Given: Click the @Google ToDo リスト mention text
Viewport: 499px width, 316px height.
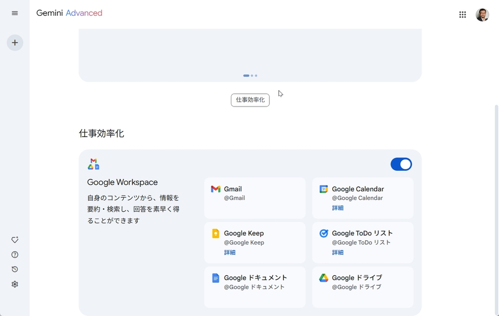Looking at the screenshot, I should click(361, 243).
